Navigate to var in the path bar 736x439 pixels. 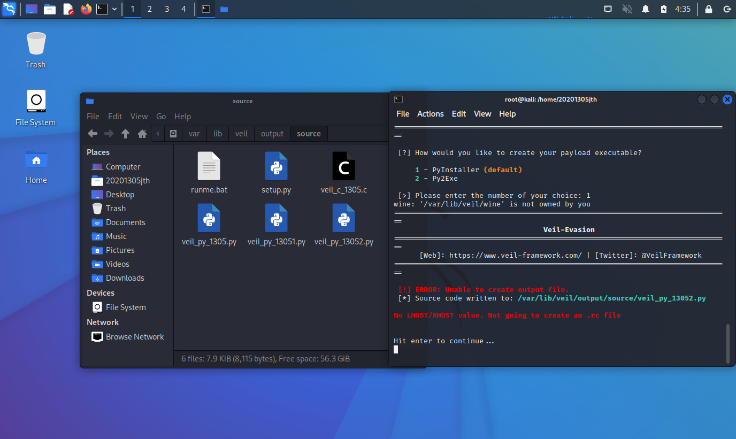[194, 134]
